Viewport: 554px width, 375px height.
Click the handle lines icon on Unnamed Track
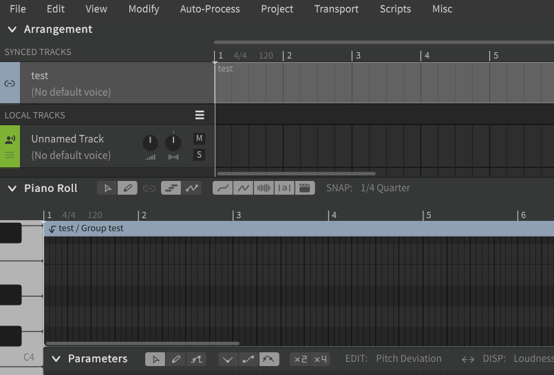click(x=10, y=155)
